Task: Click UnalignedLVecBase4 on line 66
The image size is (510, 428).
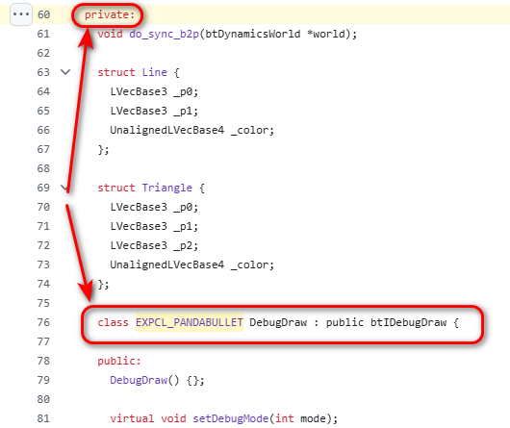Action: (x=167, y=130)
